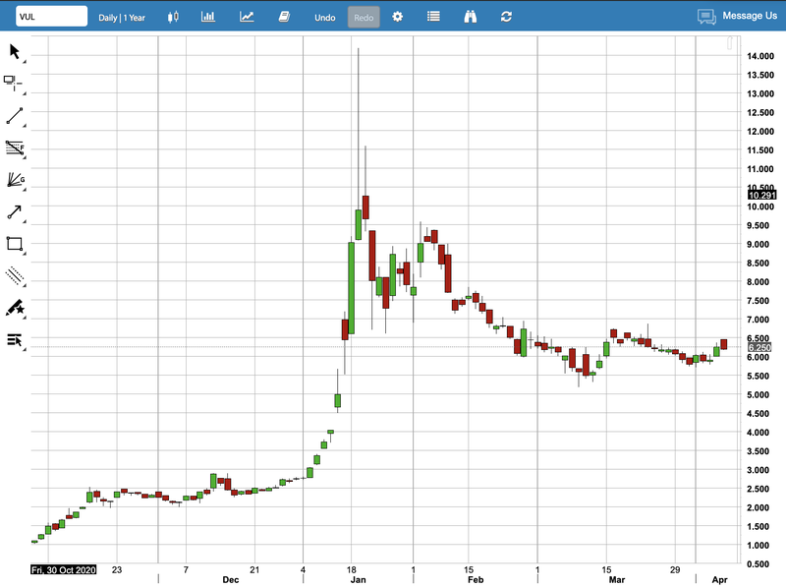The image size is (786, 588).
Task: Click the Undo button
Action: click(x=325, y=18)
